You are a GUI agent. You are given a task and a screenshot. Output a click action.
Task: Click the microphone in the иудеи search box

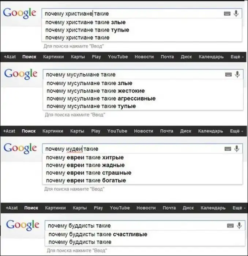coord(237,149)
